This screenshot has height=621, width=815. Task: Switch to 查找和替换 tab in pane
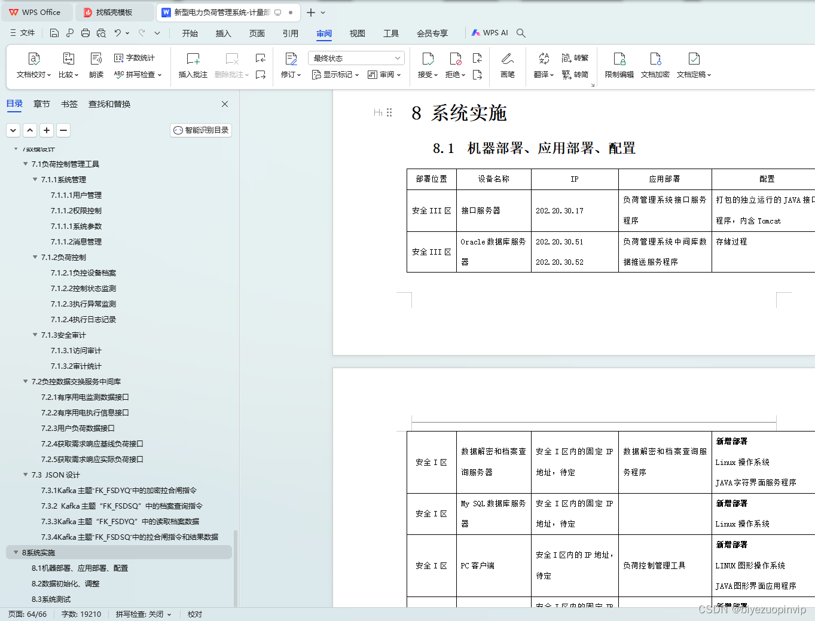coord(109,104)
